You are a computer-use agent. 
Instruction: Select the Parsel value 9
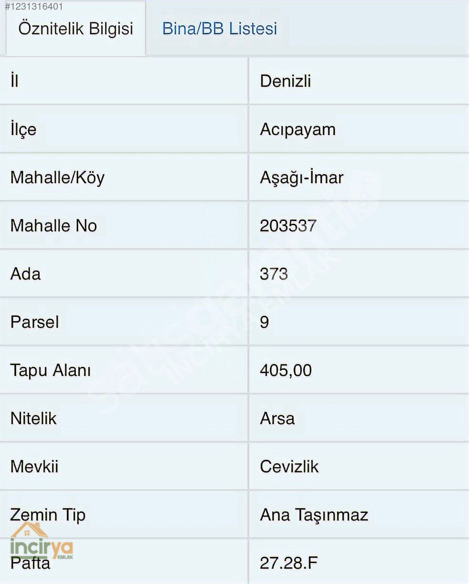pyautogui.click(x=264, y=322)
